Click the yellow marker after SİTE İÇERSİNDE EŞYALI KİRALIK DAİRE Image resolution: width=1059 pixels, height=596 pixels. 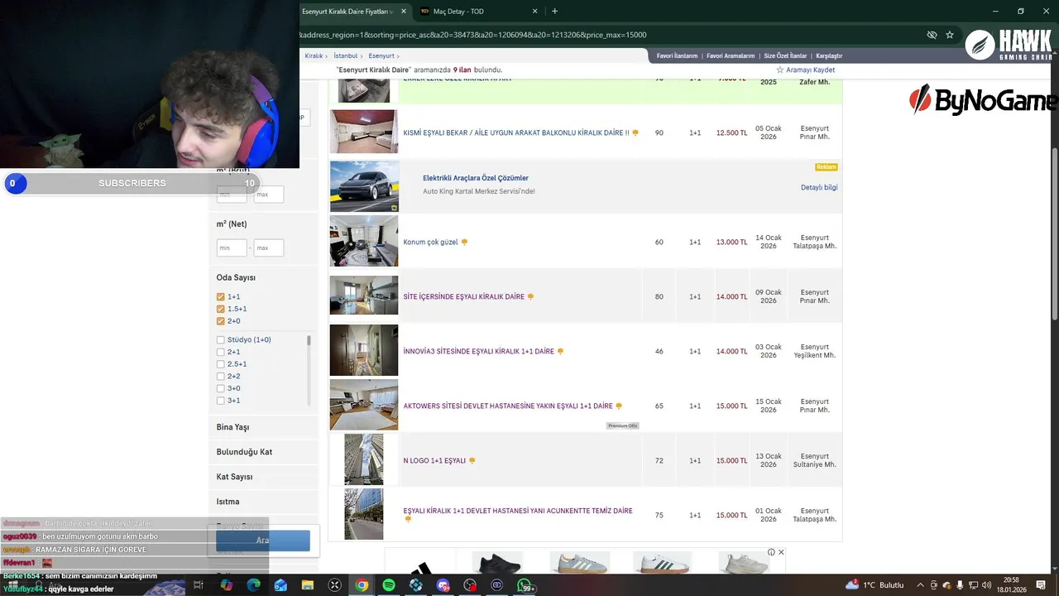(x=530, y=296)
